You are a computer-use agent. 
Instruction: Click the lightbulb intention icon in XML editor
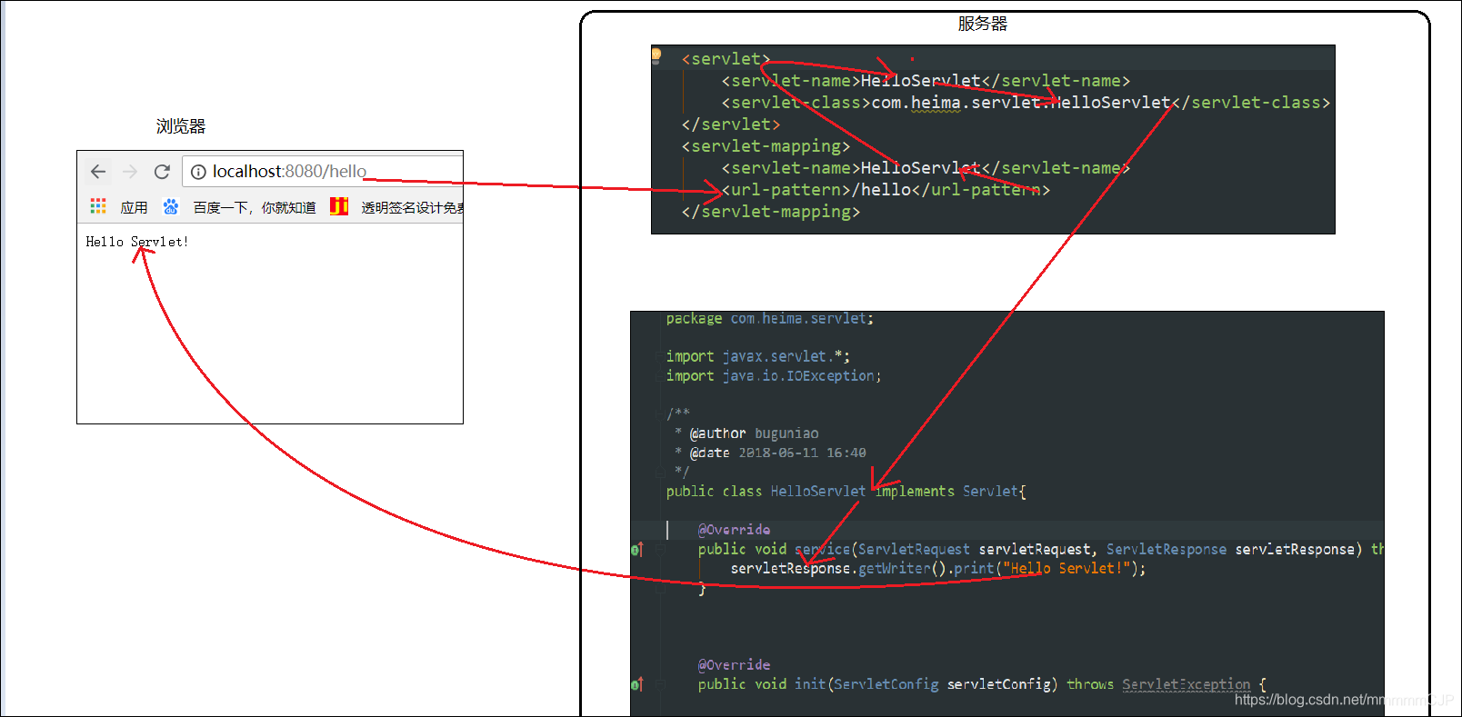pyautogui.click(x=656, y=56)
